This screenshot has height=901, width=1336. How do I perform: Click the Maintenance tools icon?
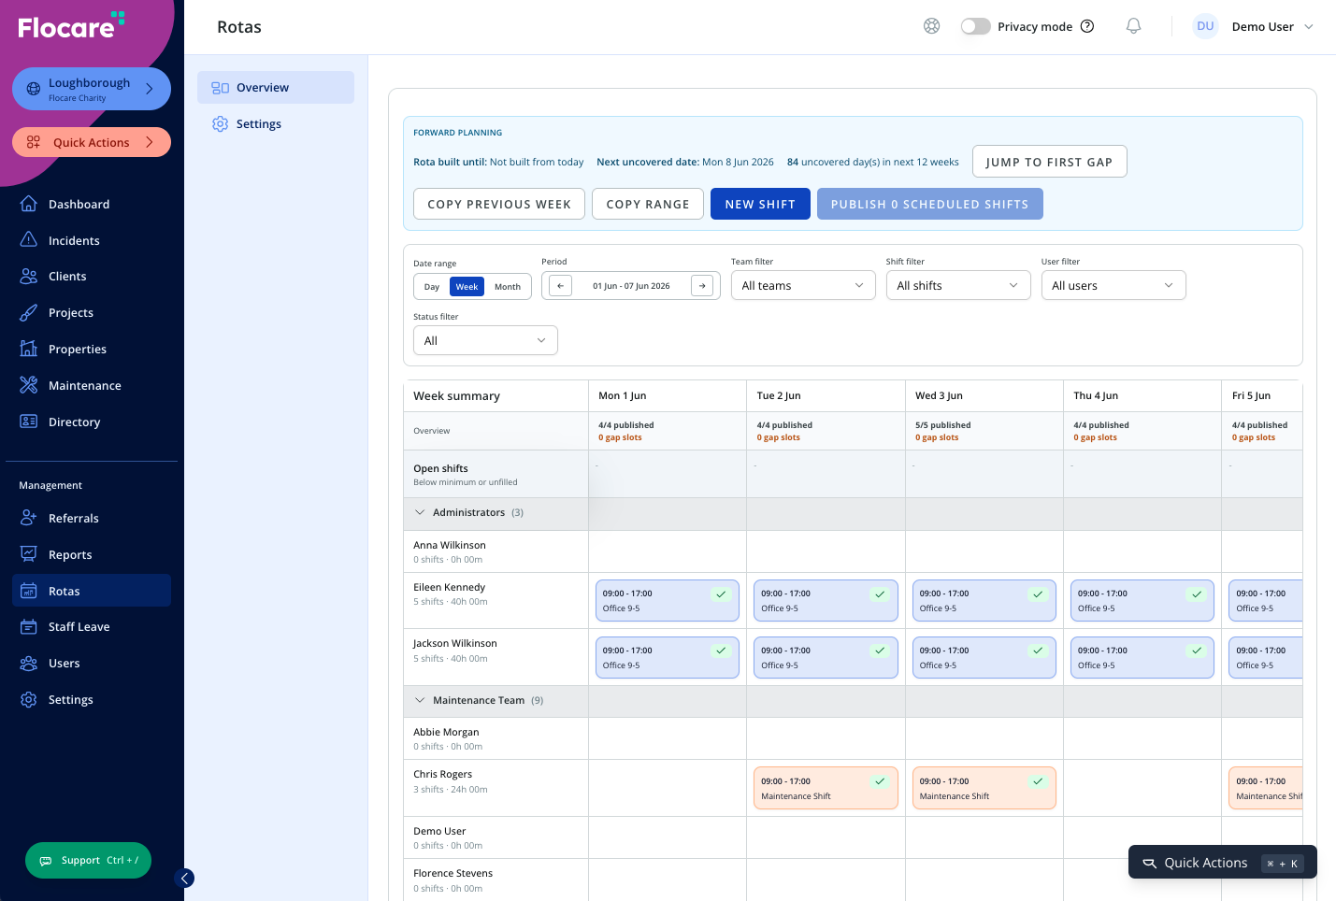click(29, 385)
